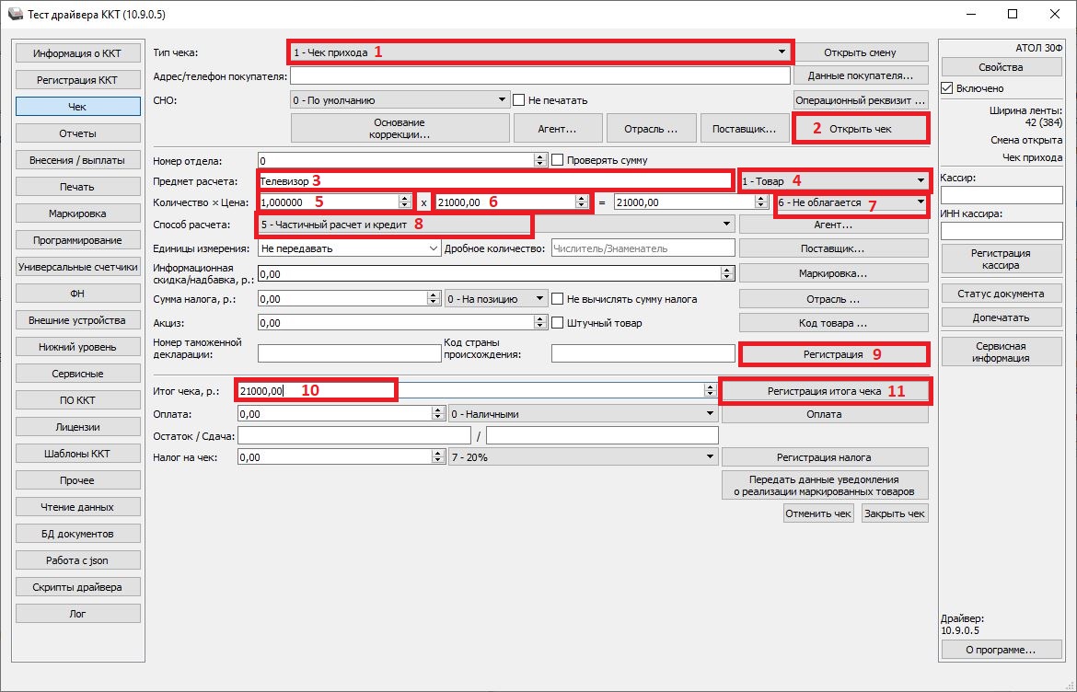Screen dimensions: 1077x692
Task: Open the 'Единицы измерения' combo box
Action: (434, 248)
